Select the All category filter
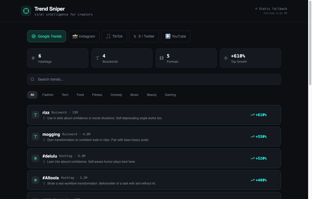312x199 pixels. [32, 95]
